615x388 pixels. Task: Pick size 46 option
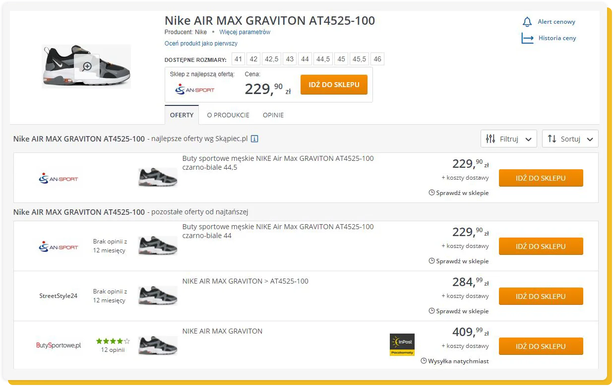[x=377, y=59]
